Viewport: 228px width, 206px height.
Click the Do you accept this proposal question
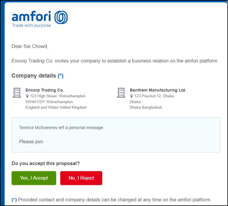click(x=45, y=163)
